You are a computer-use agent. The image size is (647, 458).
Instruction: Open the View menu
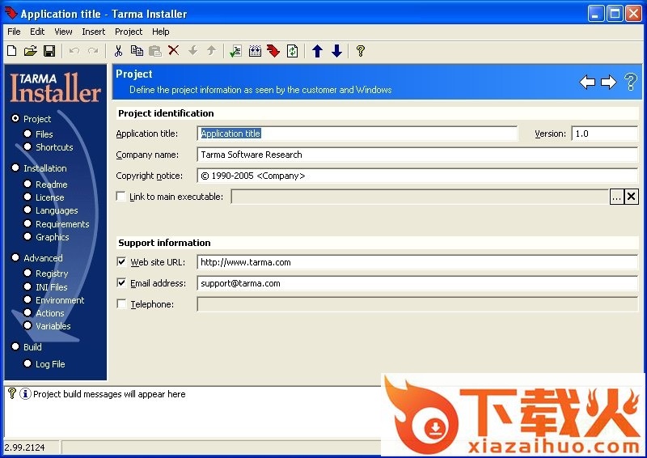63,32
